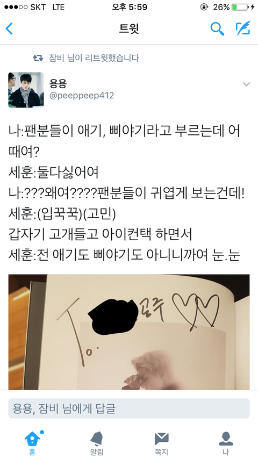Tap the birdhouse home icon
Image resolution: width=258 pixels, height=459 pixels.
32,439
